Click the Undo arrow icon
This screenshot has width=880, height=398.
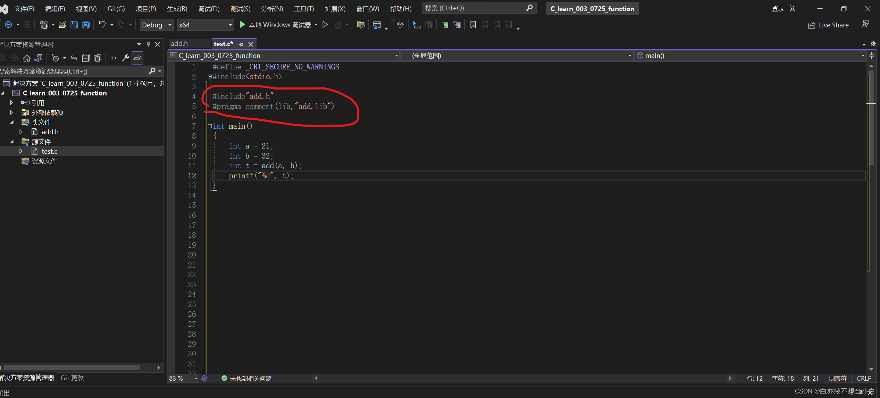click(102, 25)
